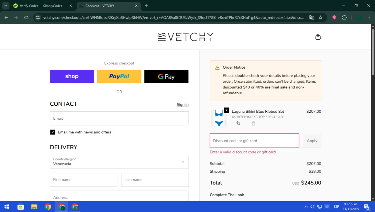Show hidden system tray icons
Screen dimensions: 375x212
[x=306, y=207]
